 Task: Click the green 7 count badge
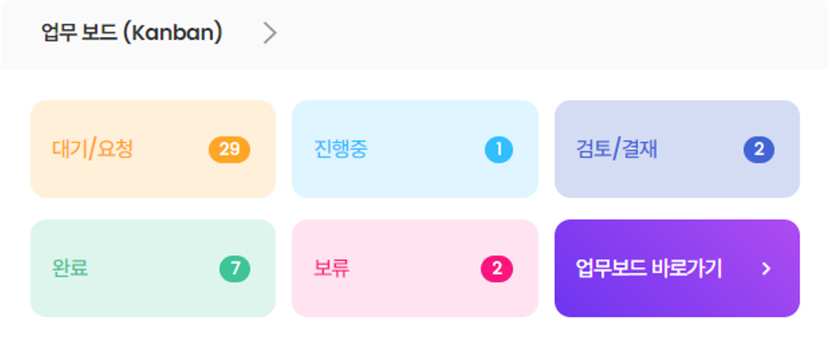click(235, 269)
